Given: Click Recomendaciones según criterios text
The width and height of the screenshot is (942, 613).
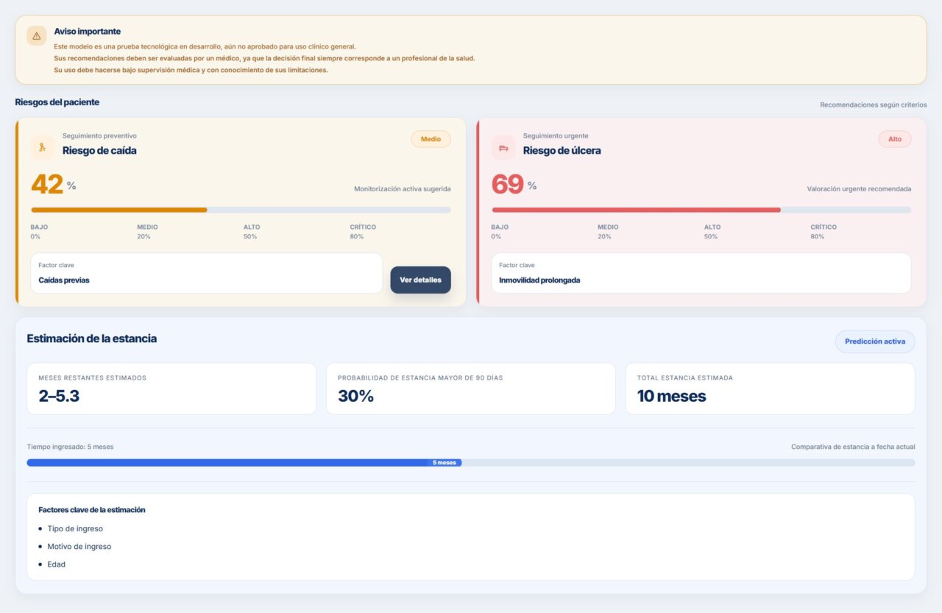Looking at the screenshot, I should pos(874,105).
